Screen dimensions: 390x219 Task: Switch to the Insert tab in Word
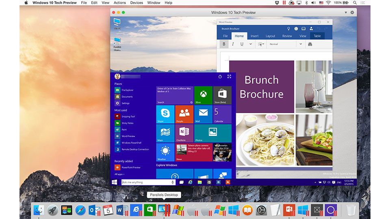click(254, 36)
